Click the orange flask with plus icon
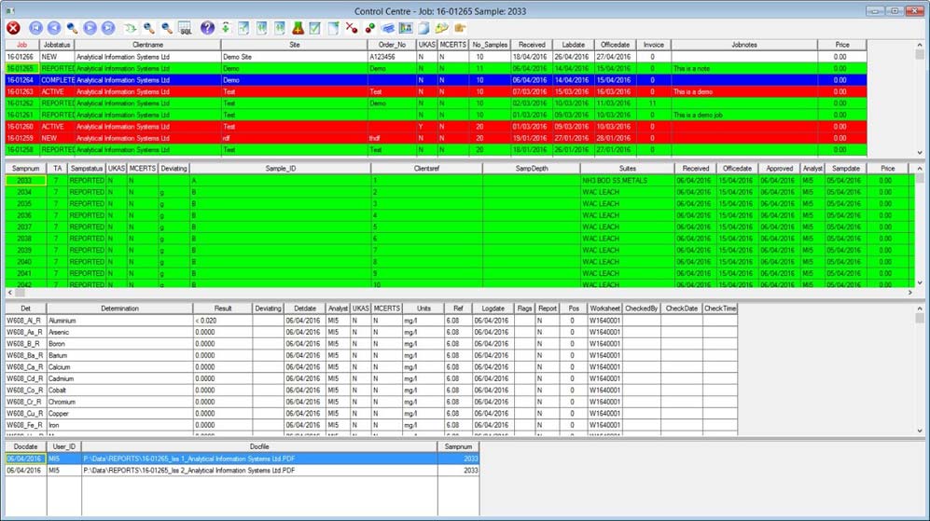The height and width of the screenshot is (521, 930). 298,28
